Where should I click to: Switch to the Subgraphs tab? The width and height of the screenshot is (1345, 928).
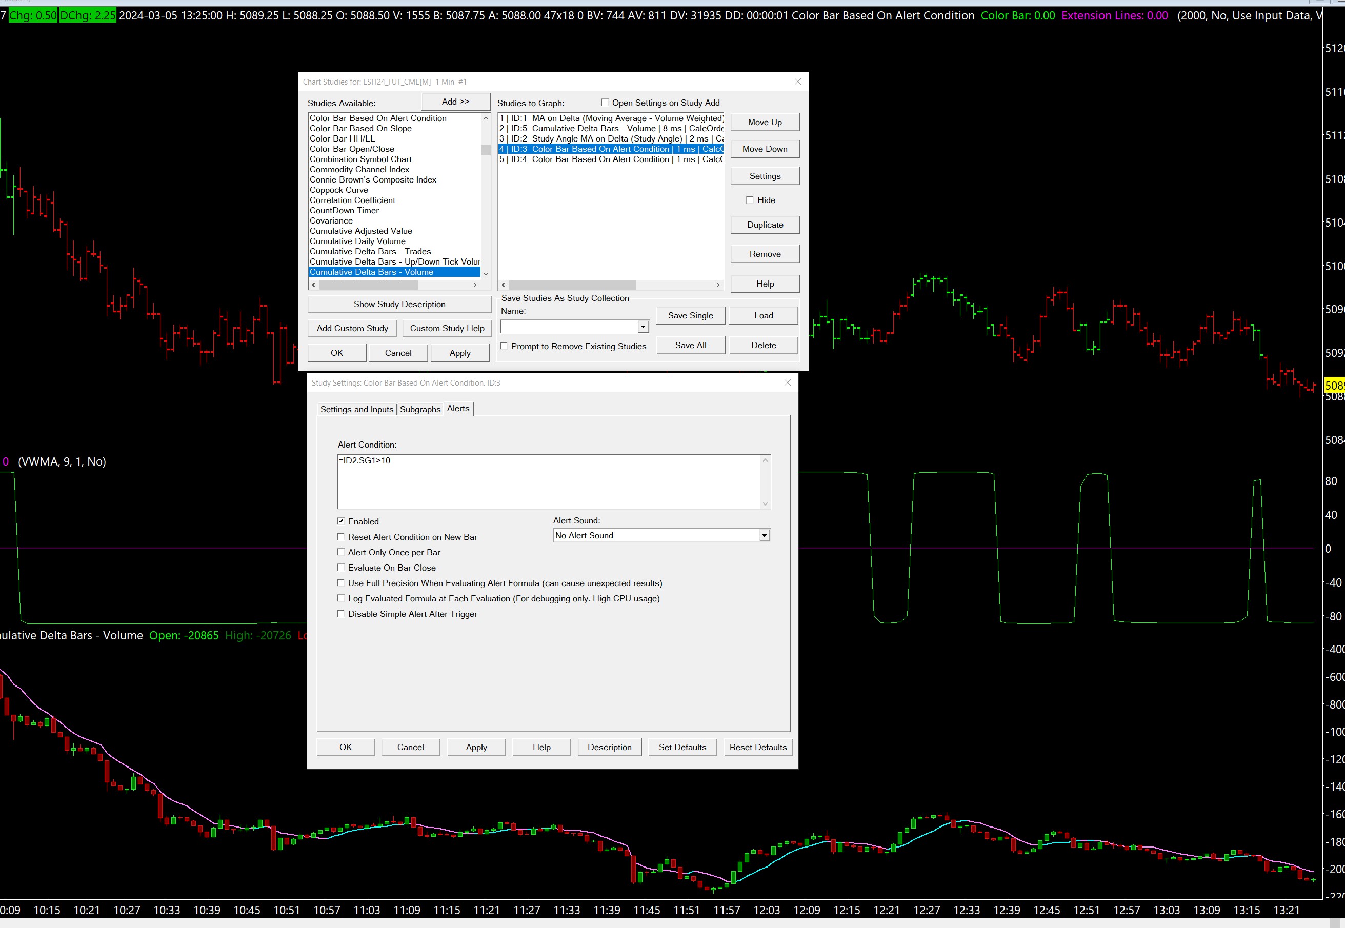click(420, 409)
